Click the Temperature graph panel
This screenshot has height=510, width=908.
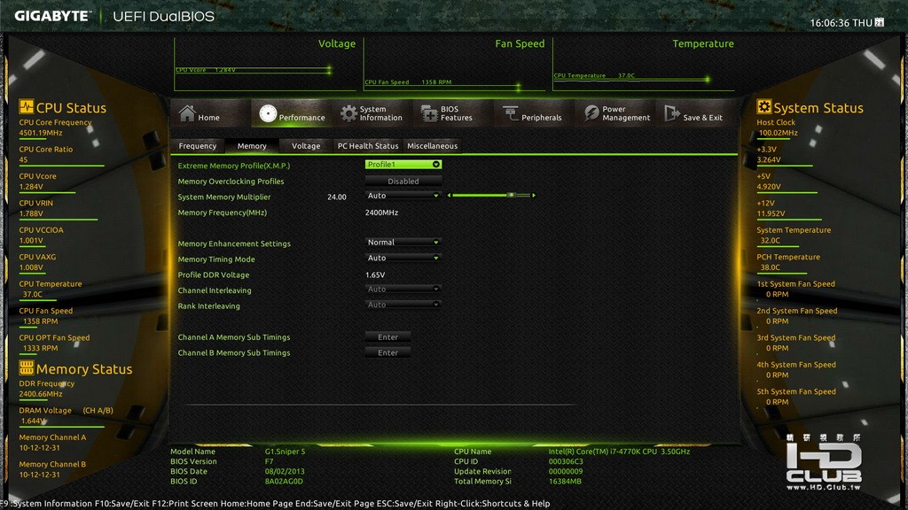644,64
